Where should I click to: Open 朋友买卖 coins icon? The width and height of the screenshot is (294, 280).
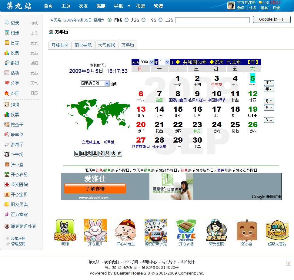[7, 204]
